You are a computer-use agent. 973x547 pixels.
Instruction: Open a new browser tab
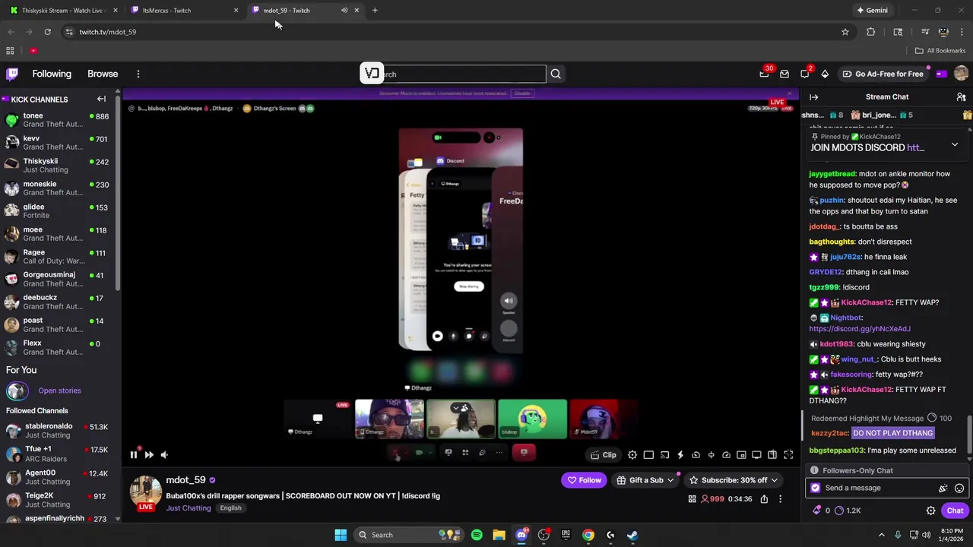(x=375, y=10)
